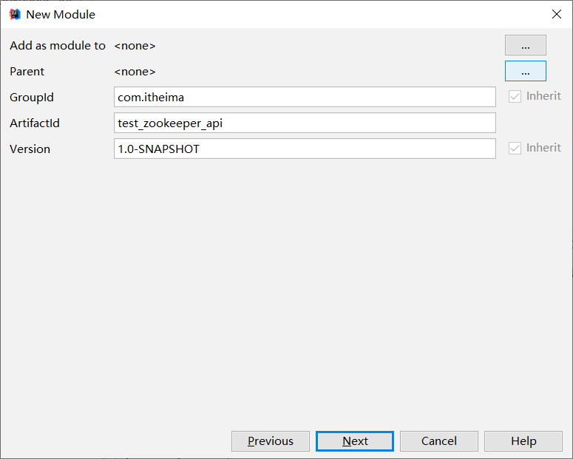Click the GroupId label
The height and width of the screenshot is (459, 573).
point(32,98)
